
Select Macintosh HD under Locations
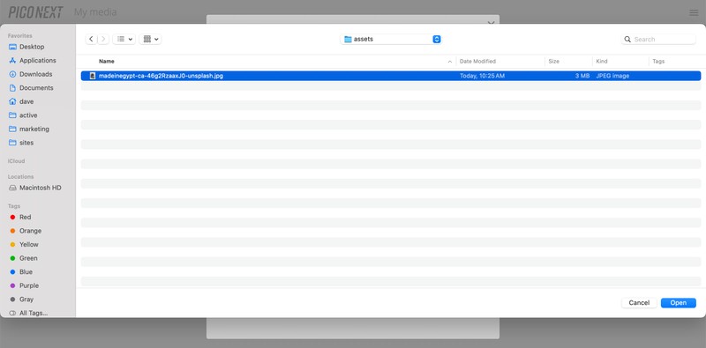click(40, 188)
